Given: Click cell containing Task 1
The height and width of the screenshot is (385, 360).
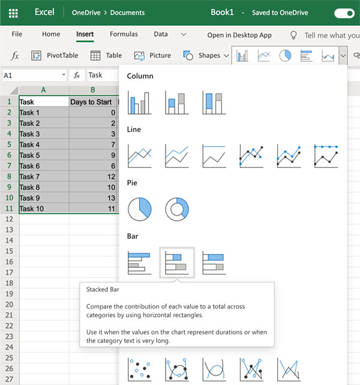Looking at the screenshot, I should 44,112.
